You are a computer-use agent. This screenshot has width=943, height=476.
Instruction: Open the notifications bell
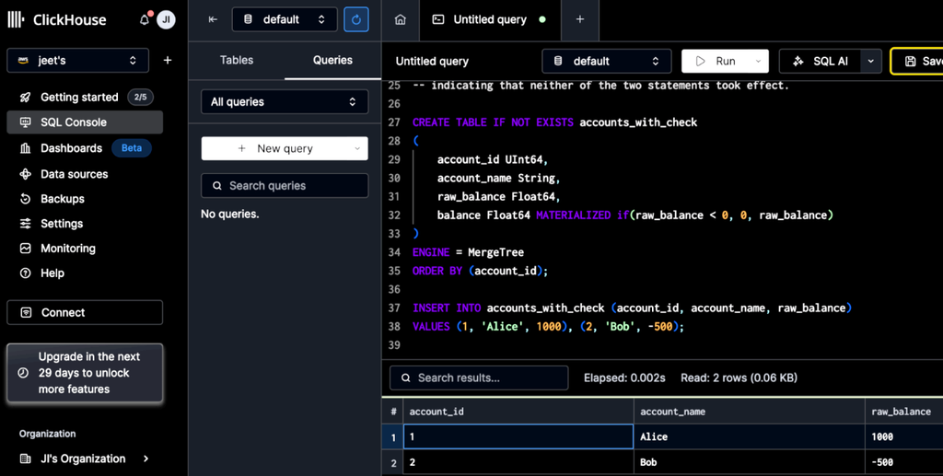pyautogui.click(x=145, y=19)
